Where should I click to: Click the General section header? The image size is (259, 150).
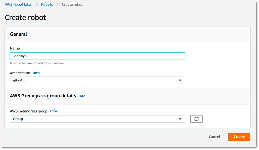click(x=19, y=34)
